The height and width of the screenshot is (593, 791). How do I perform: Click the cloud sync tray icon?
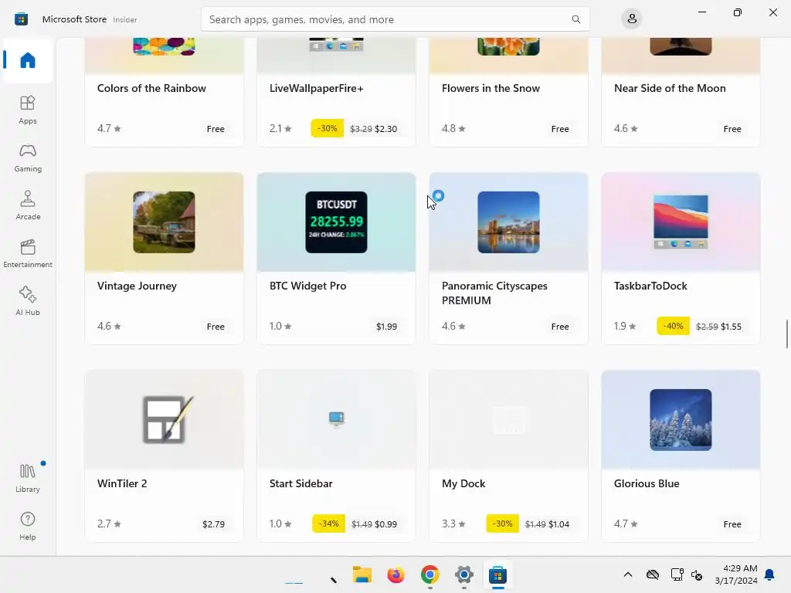(x=653, y=574)
